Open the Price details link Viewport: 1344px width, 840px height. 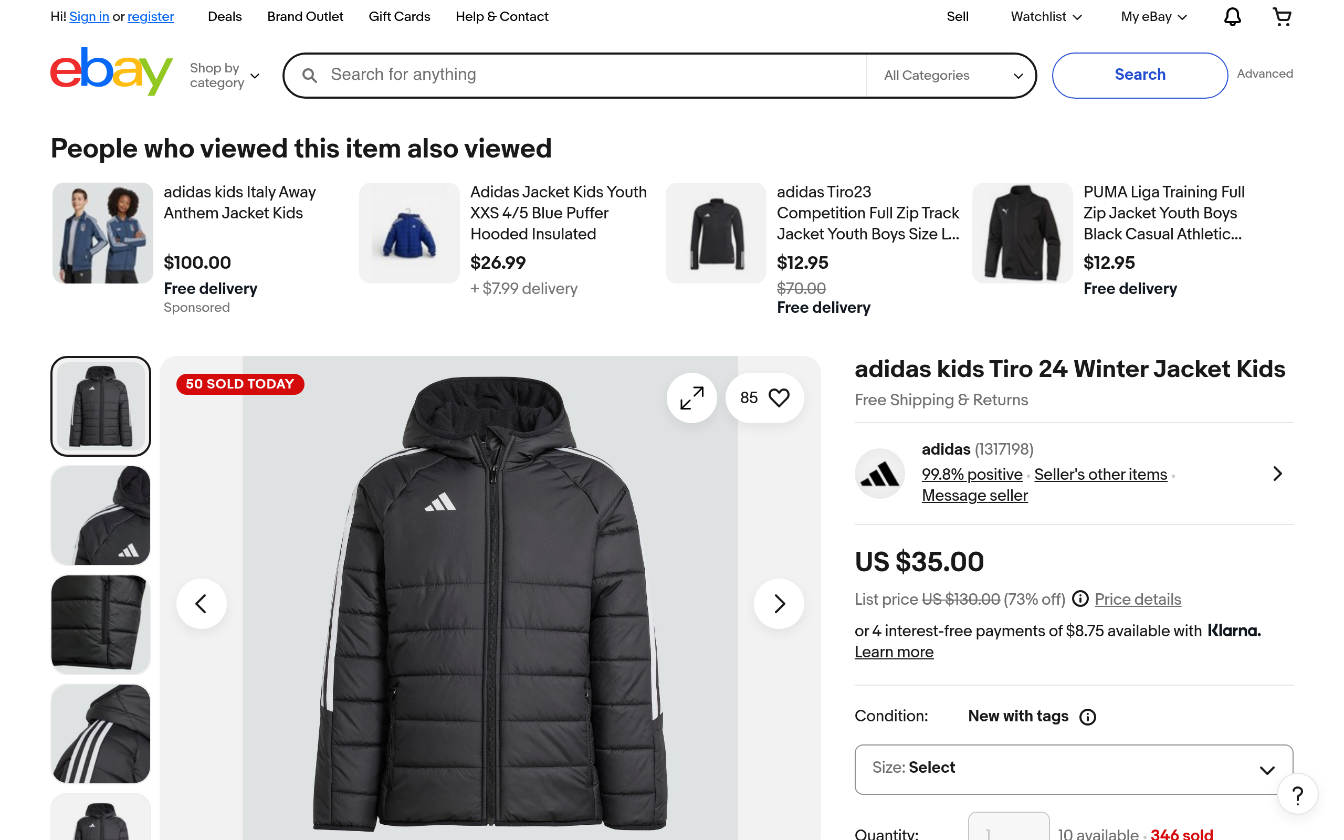pyautogui.click(x=1137, y=600)
